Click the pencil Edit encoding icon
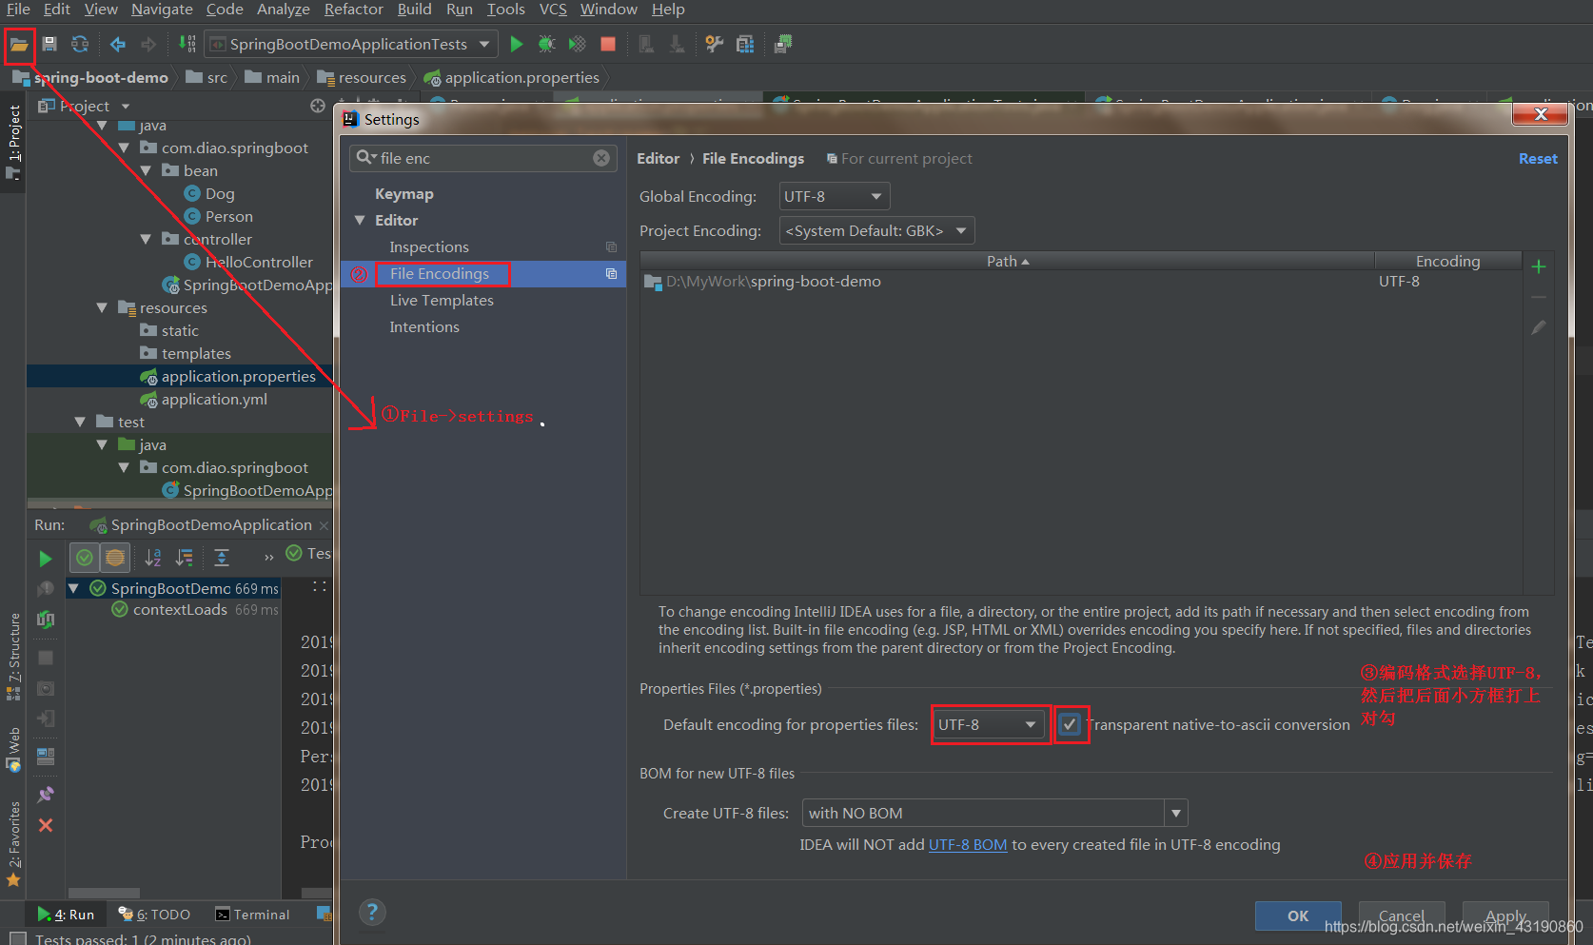The height and width of the screenshot is (945, 1593). pos(1539,327)
